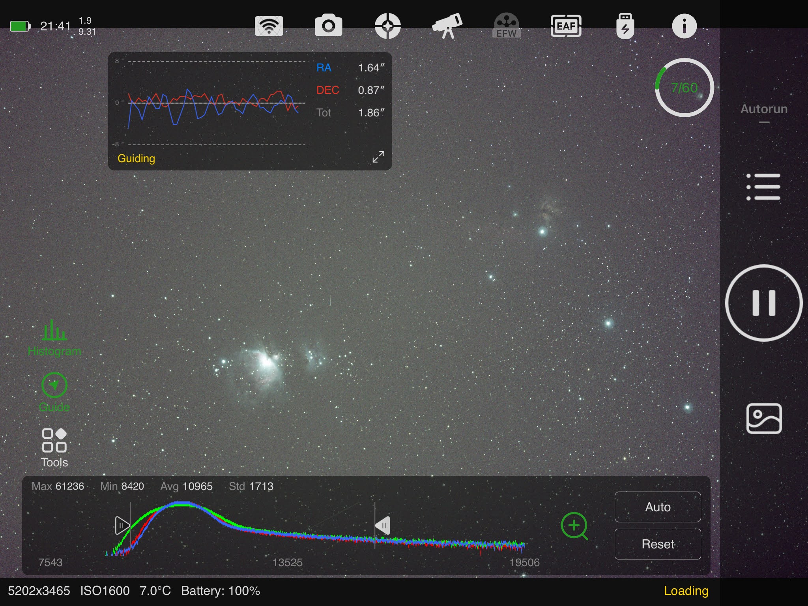Toggle the Guide graph overlay

(54, 393)
